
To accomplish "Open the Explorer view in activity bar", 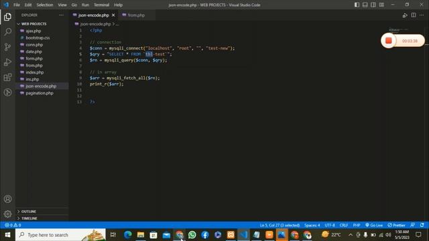I will coord(7,17).
